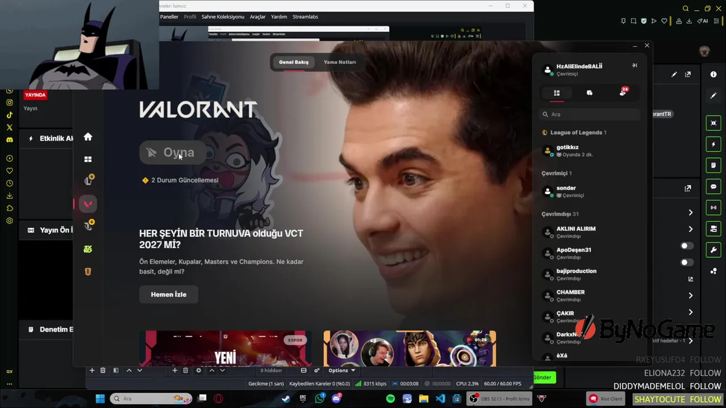Select friend sonder in friends list

(590, 192)
